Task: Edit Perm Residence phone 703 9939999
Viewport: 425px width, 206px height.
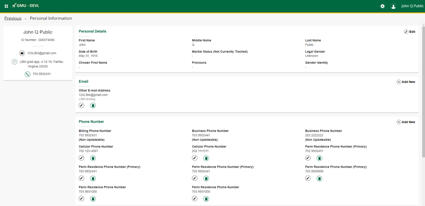Action: point(308,178)
